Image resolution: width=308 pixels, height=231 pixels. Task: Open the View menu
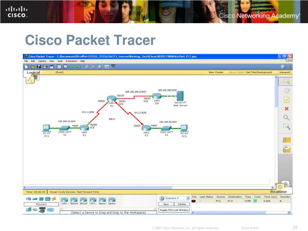[52, 61]
